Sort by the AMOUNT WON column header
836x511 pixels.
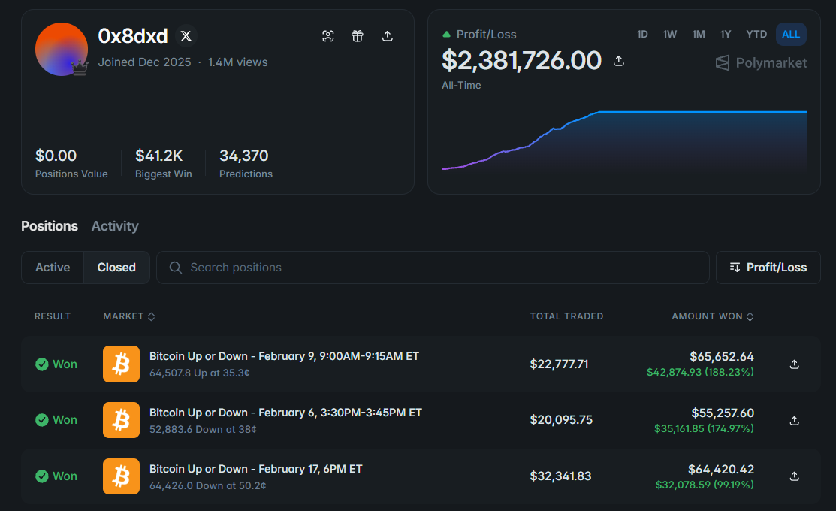pos(712,316)
